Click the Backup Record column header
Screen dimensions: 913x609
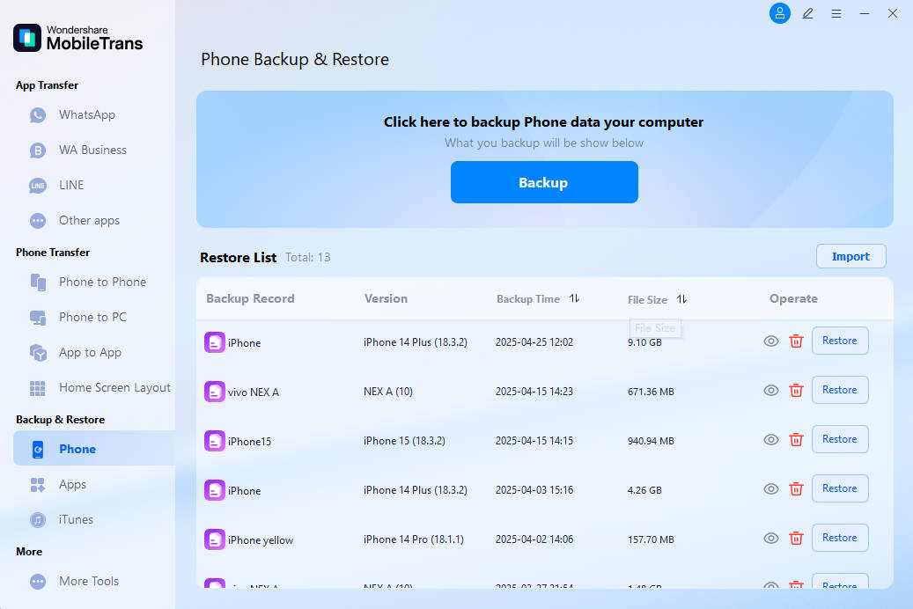(x=250, y=298)
